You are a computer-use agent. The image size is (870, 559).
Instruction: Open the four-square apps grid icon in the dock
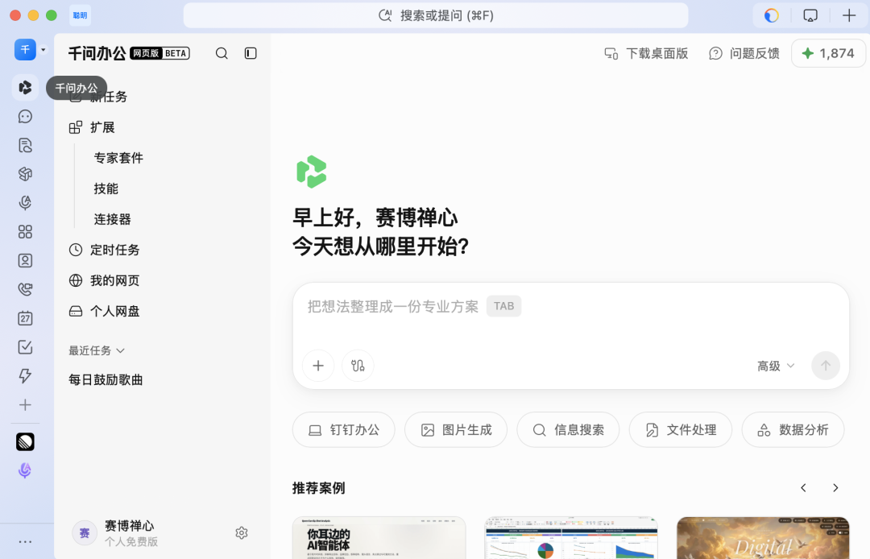pyautogui.click(x=25, y=232)
